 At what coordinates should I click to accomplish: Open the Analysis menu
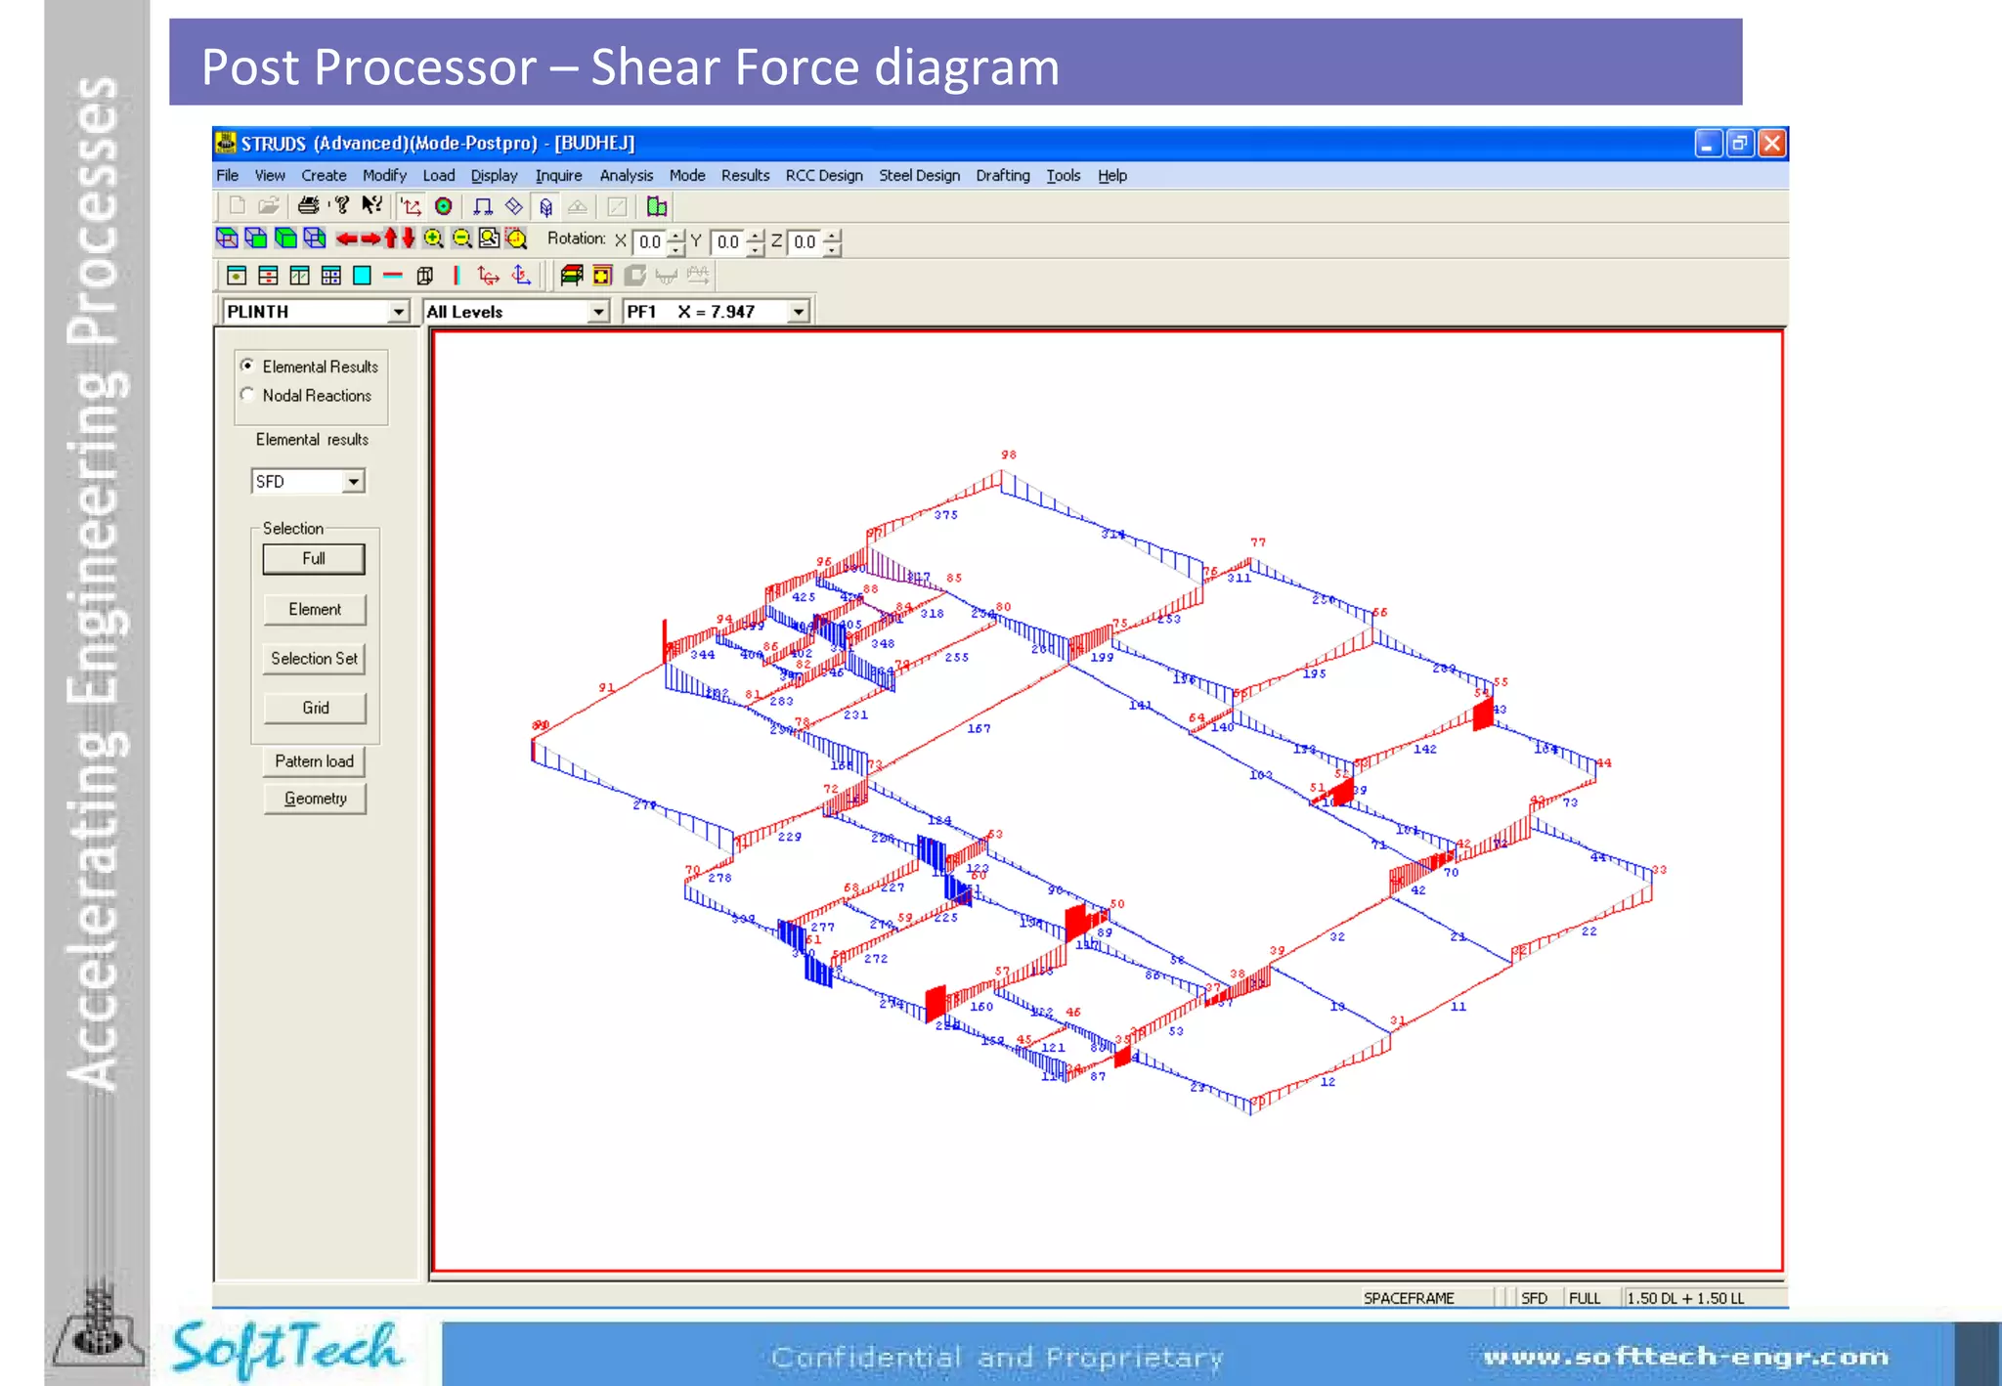627,175
